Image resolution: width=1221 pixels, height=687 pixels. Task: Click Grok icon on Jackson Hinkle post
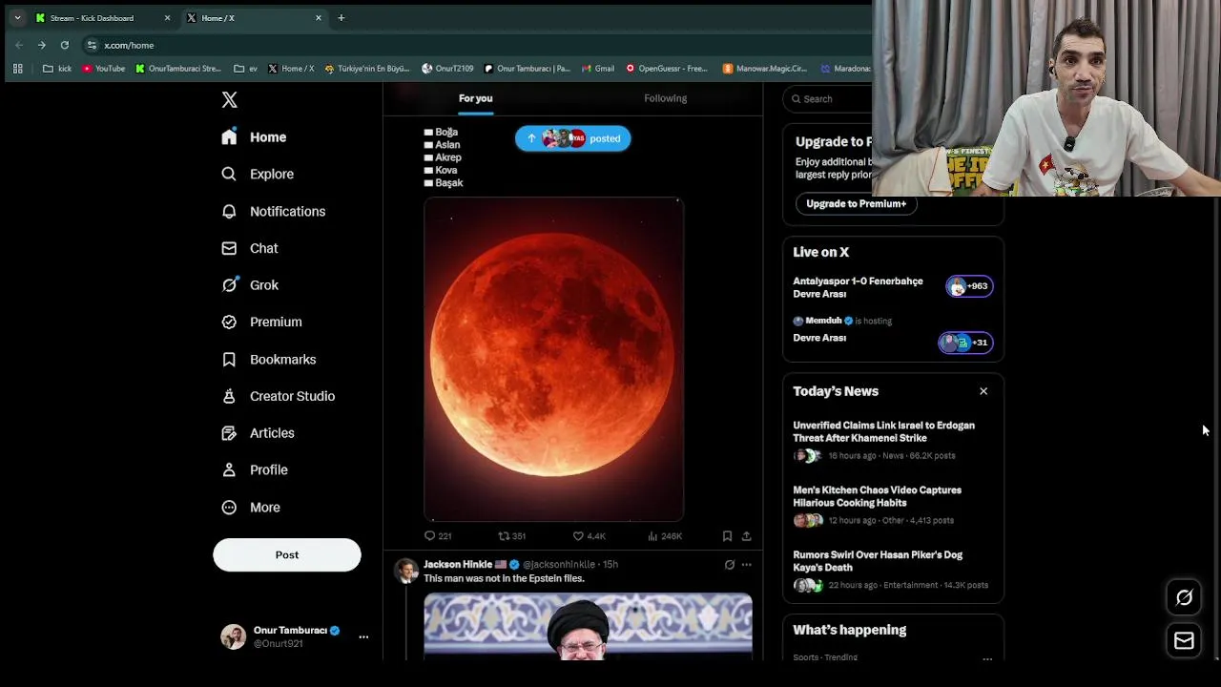[x=730, y=565]
